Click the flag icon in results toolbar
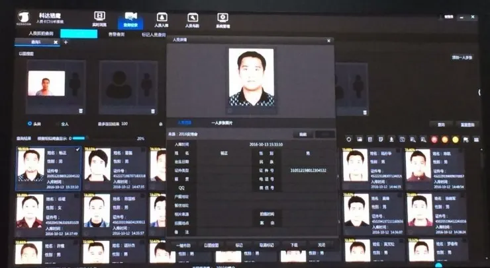The height and width of the screenshot is (268, 490). tap(466, 140)
